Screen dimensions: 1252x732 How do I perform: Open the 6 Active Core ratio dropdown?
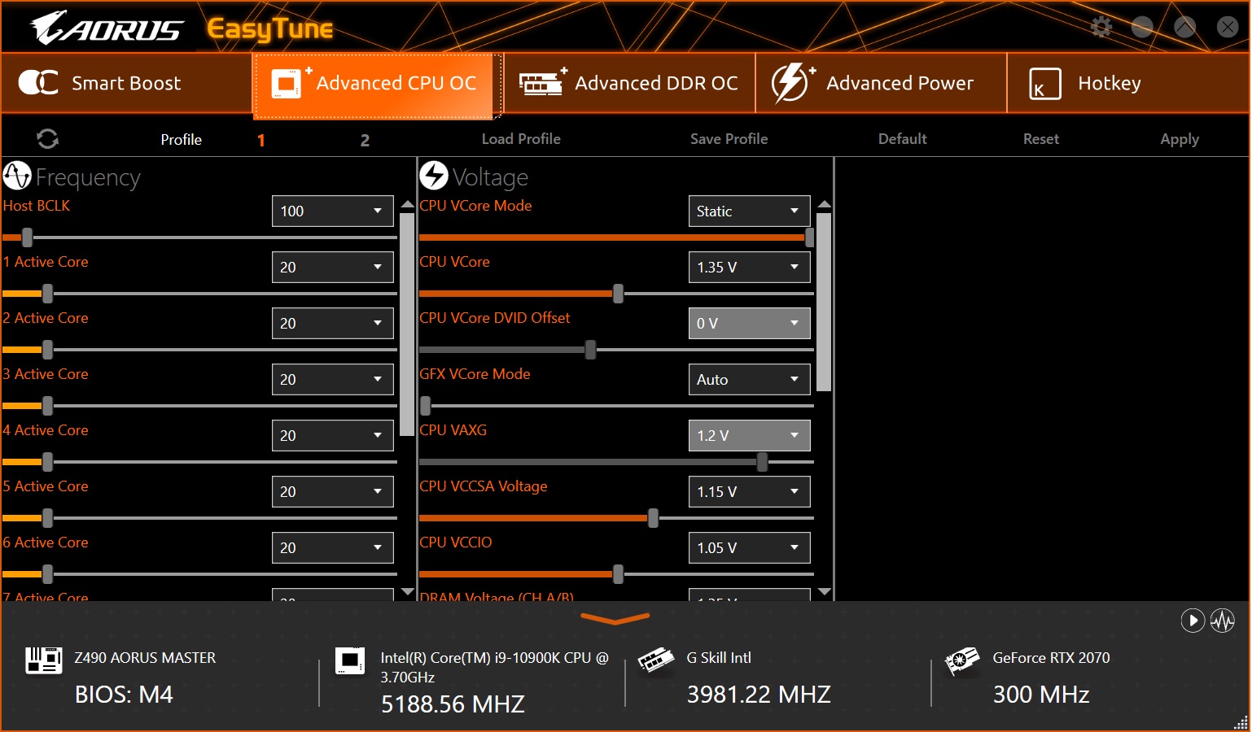tap(332, 548)
